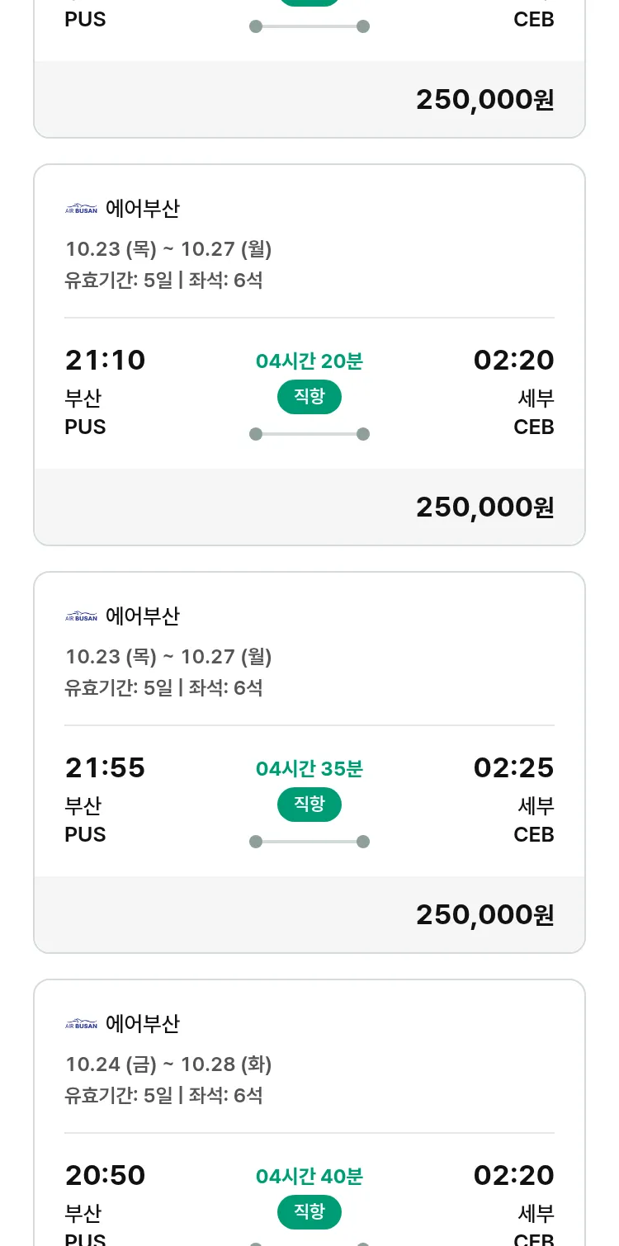619x1246 pixels.
Task: Tap the 직항 badge under 04시간 35분
Action: pyautogui.click(x=309, y=805)
